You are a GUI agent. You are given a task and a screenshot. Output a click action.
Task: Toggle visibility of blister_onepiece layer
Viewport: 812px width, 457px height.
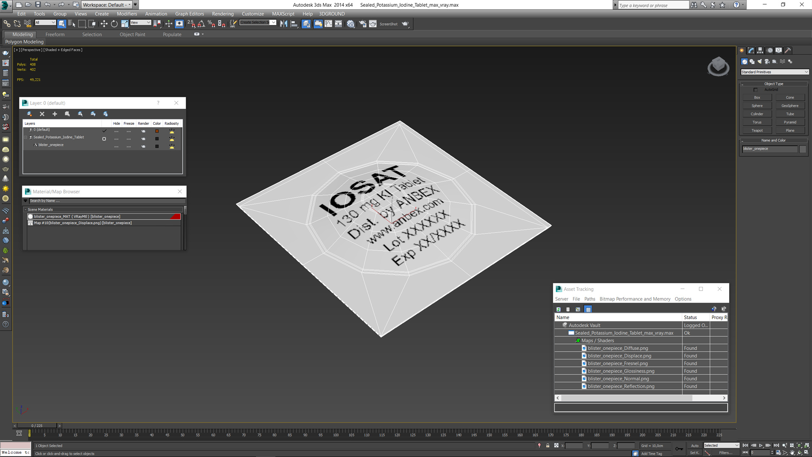pos(117,145)
